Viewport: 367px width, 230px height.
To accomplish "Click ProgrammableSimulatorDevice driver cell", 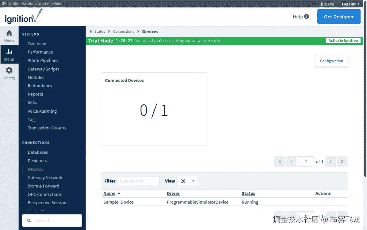I will click(x=198, y=202).
